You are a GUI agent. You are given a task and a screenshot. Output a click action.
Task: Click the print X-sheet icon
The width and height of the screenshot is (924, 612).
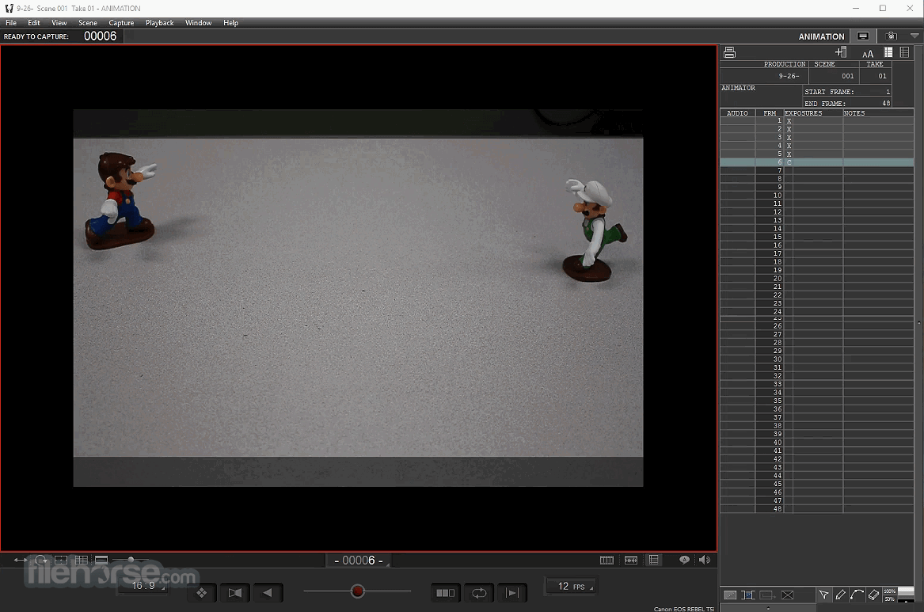(729, 52)
